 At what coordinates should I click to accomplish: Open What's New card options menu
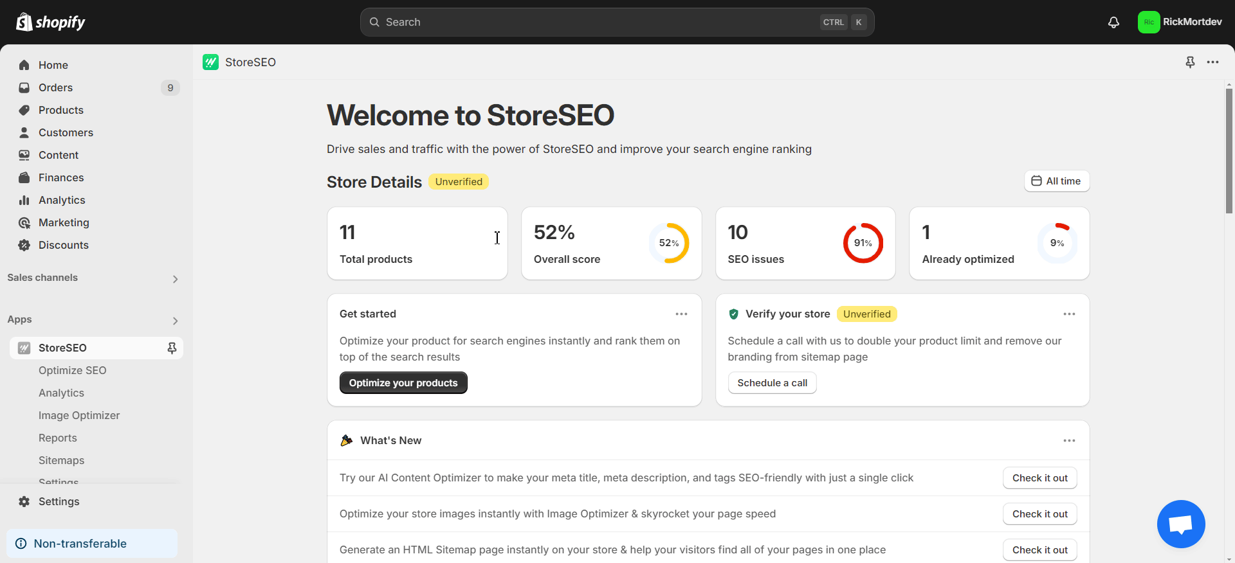(1069, 440)
